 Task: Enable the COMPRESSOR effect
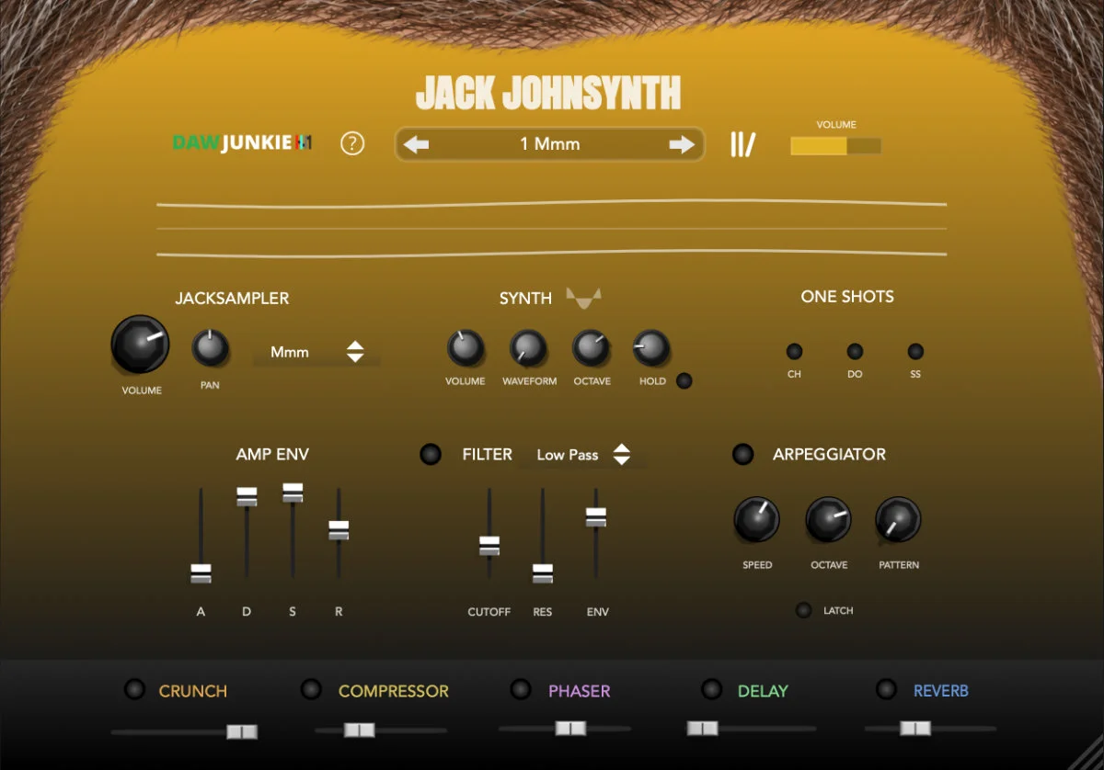(x=312, y=688)
